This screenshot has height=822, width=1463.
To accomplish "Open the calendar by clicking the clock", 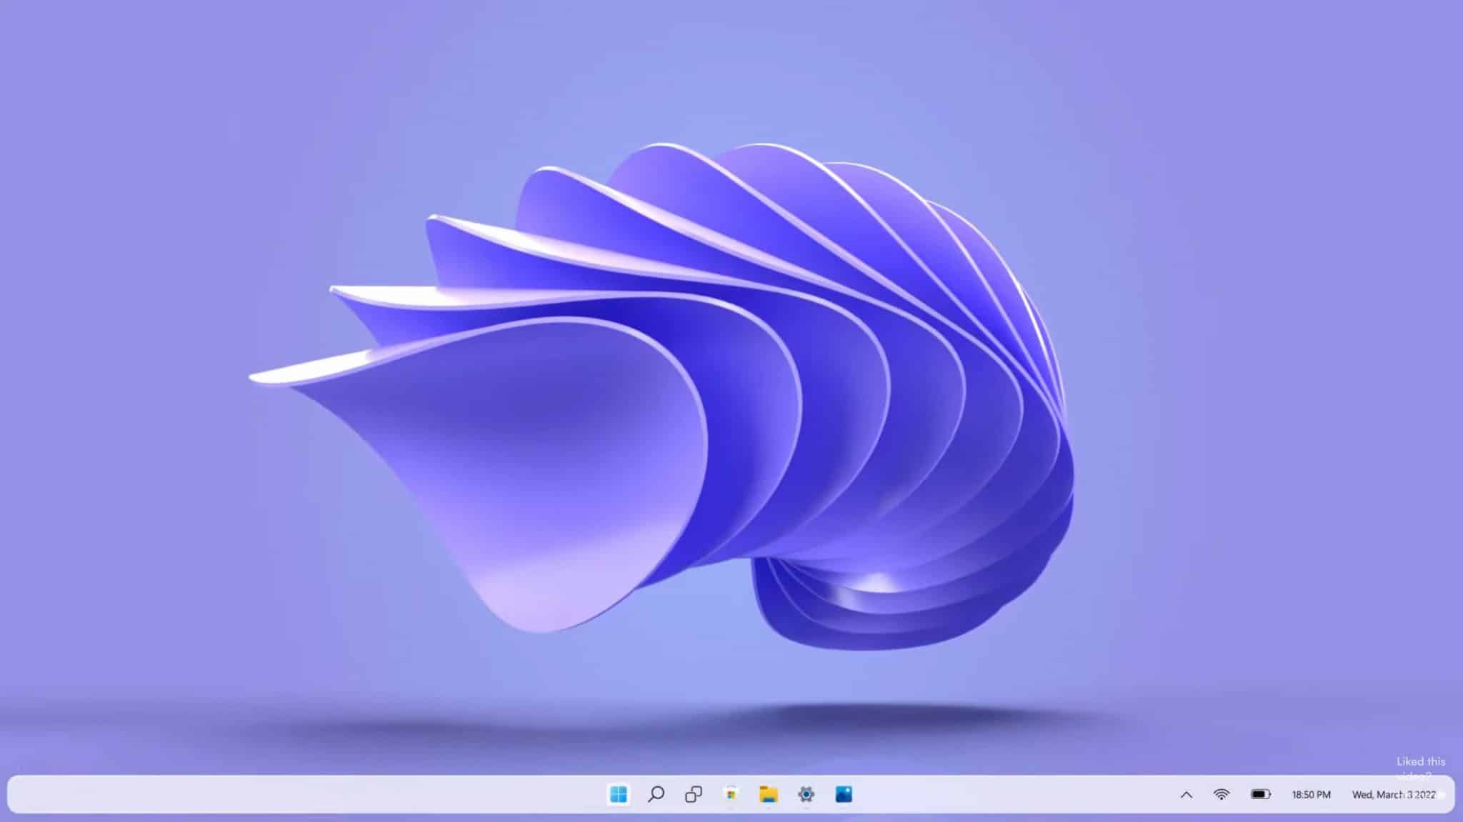I will point(1312,794).
